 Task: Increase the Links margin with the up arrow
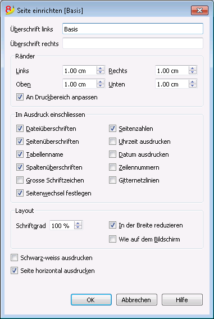[101, 69]
